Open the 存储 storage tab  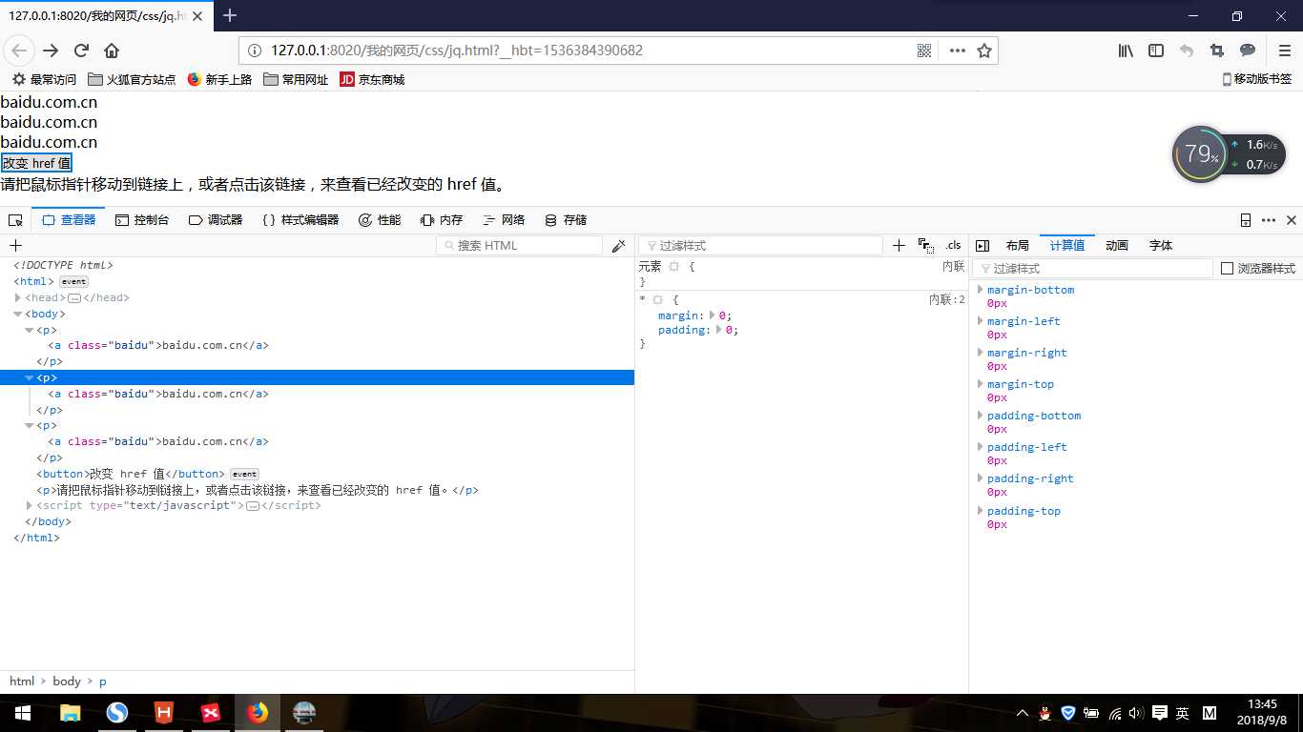click(x=566, y=220)
